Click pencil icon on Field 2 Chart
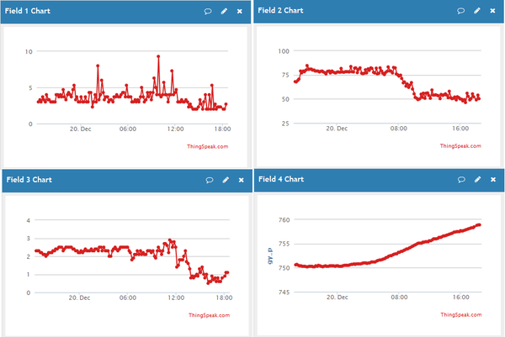Viewport: 505px width, 337px height. click(476, 11)
